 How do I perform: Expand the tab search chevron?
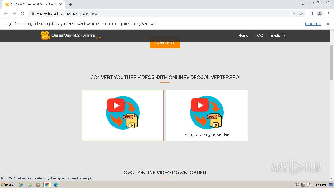tap(303, 4)
